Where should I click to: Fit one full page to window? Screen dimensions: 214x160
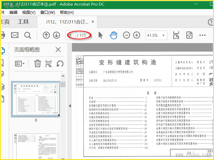click(189, 35)
